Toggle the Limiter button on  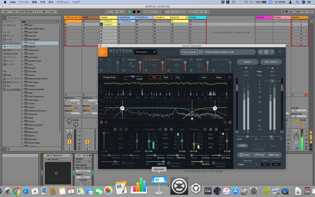click(242, 146)
